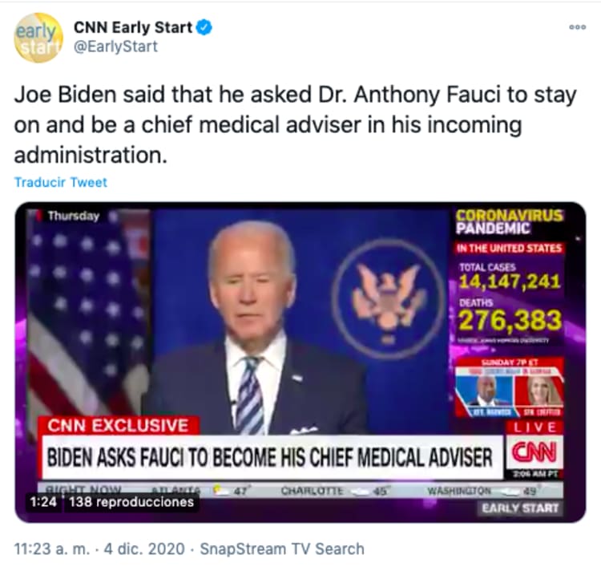Click the CNN Early Start display name
Screen dimensions: 601x567
click(x=133, y=27)
